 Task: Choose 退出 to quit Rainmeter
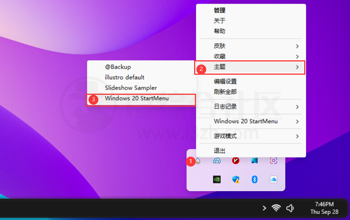[251, 151]
